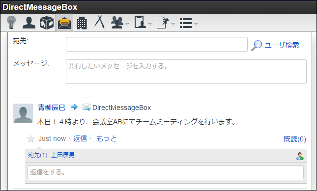Open the もっと options link
Viewport: 317px width, 191px height.
click(x=107, y=138)
